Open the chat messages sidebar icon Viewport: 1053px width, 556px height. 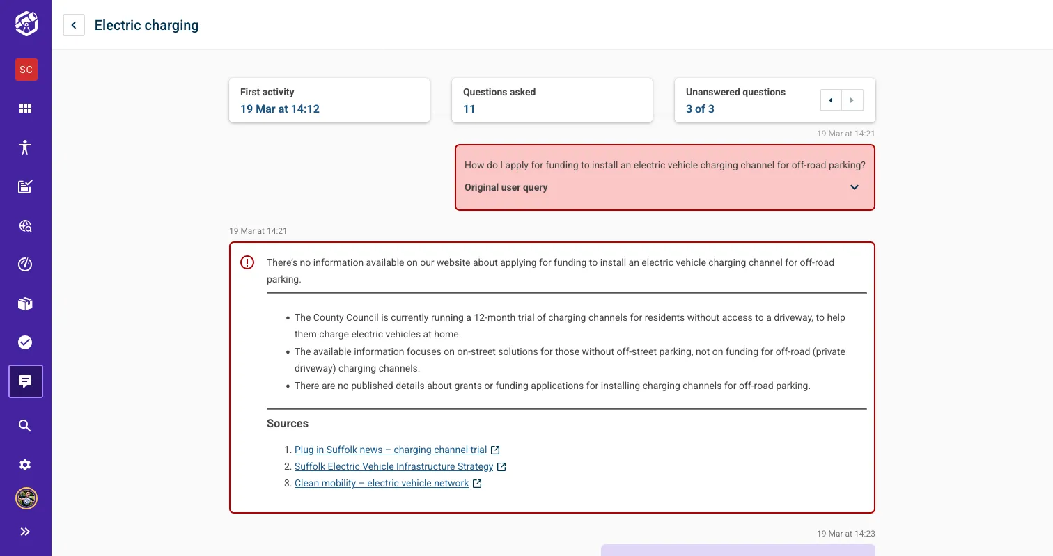tap(25, 381)
